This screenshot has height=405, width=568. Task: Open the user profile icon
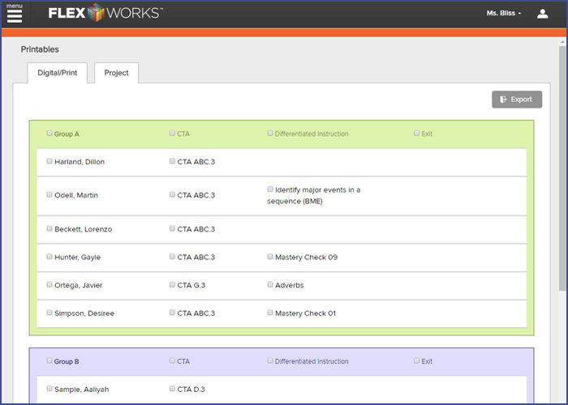pyautogui.click(x=542, y=14)
